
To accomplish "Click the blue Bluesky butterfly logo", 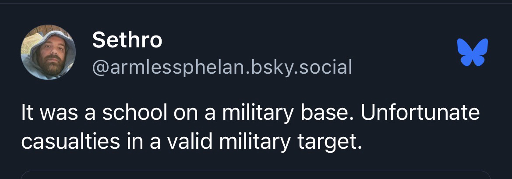I will (x=472, y=52).
